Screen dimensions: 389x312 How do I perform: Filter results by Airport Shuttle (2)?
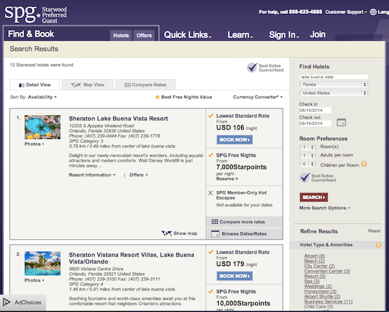(x=322, y=296)
